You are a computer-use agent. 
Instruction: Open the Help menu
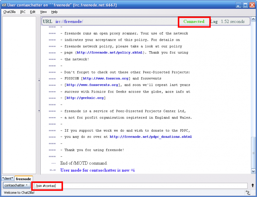[54, 12]
